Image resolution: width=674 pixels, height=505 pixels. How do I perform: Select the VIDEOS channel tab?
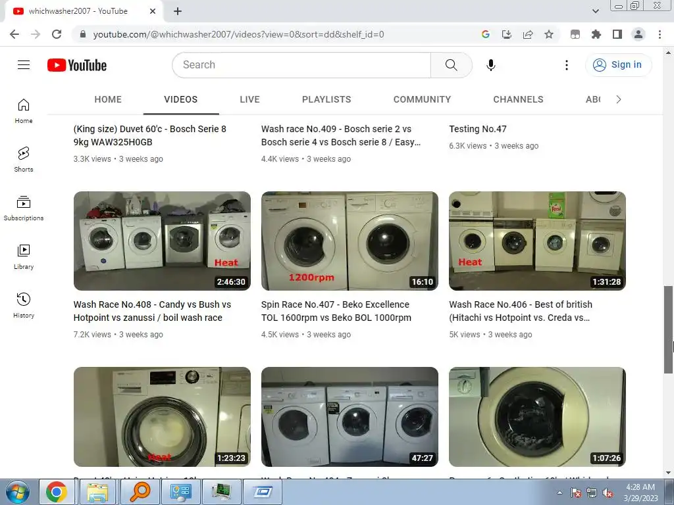pos(180,100)
